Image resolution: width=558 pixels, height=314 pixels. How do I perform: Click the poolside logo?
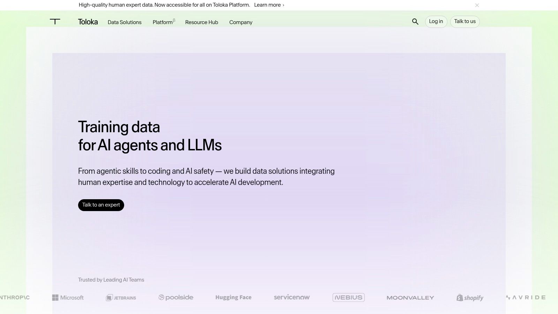tap(176, 297)
